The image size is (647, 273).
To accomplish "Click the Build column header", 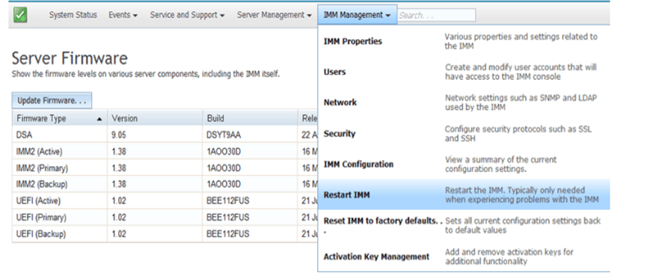I will click(250, 118).
